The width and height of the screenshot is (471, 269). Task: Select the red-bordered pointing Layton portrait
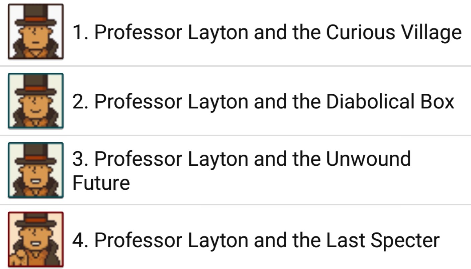[x=36, y=240]
